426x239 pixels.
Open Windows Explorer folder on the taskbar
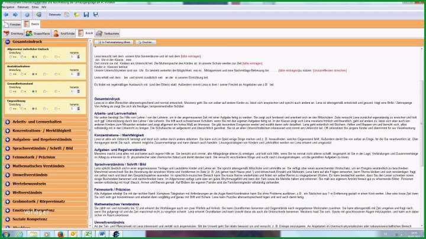coord(33,234)
